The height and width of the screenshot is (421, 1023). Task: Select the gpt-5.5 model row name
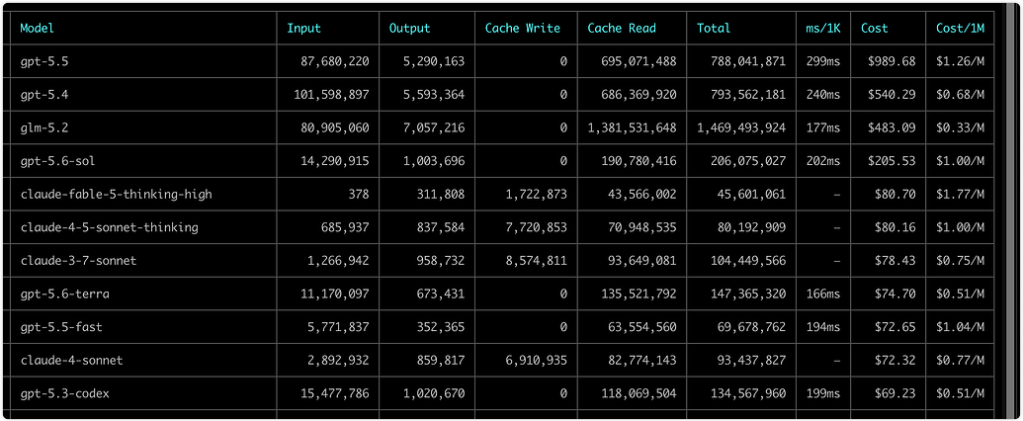(x=43, y=61)
